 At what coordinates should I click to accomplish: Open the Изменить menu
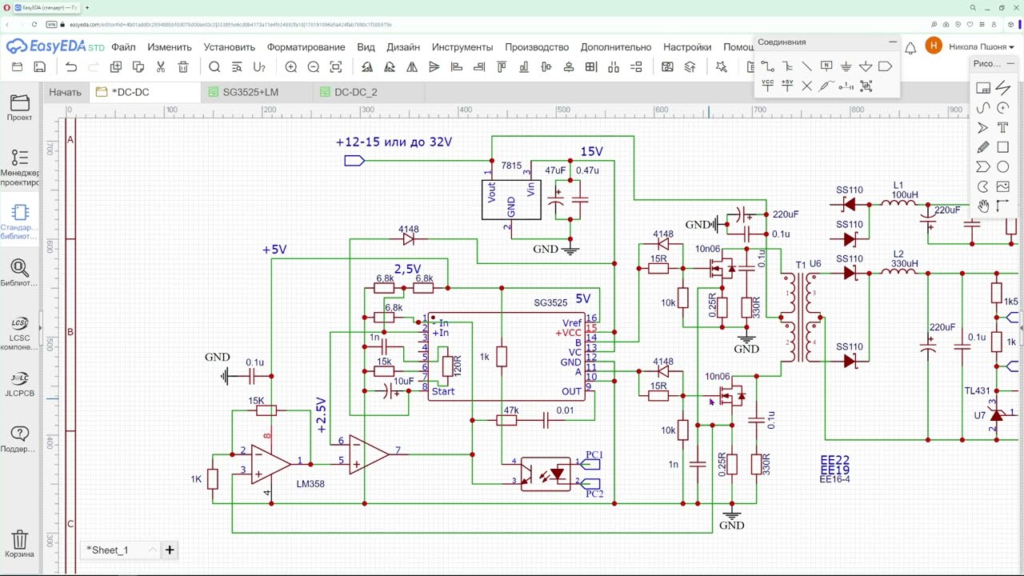pos(170,47)
